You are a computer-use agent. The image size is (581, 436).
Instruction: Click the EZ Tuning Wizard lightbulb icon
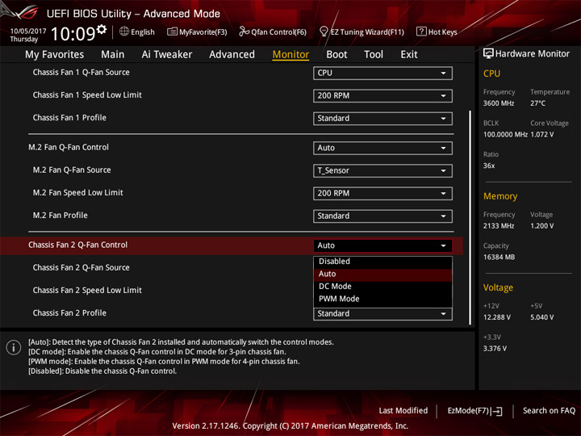click(324, 31)
